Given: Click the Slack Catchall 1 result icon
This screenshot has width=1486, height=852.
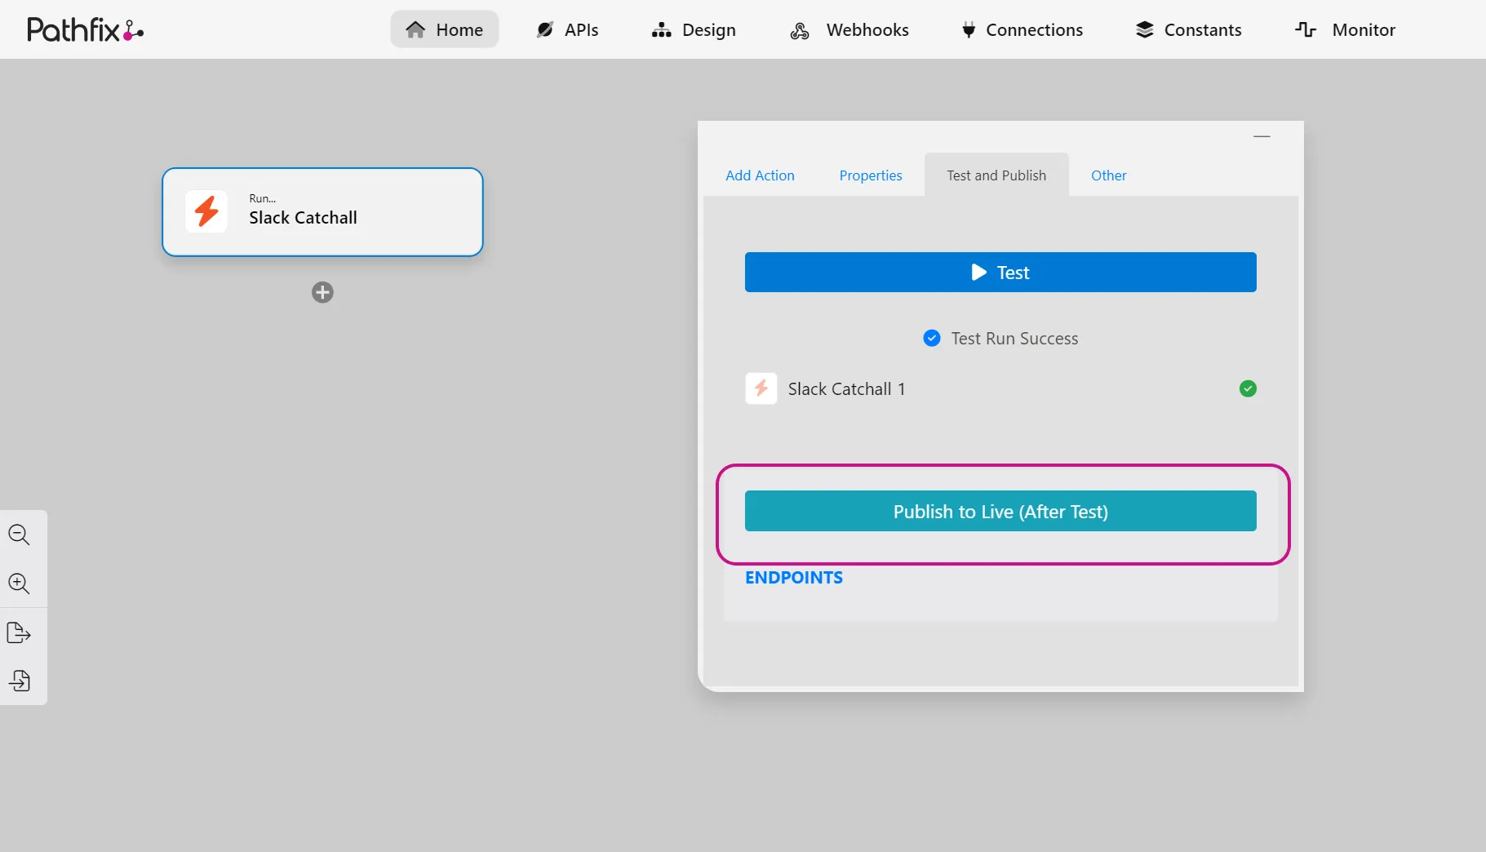Looking at the screenshot, I should coord(761,388).
